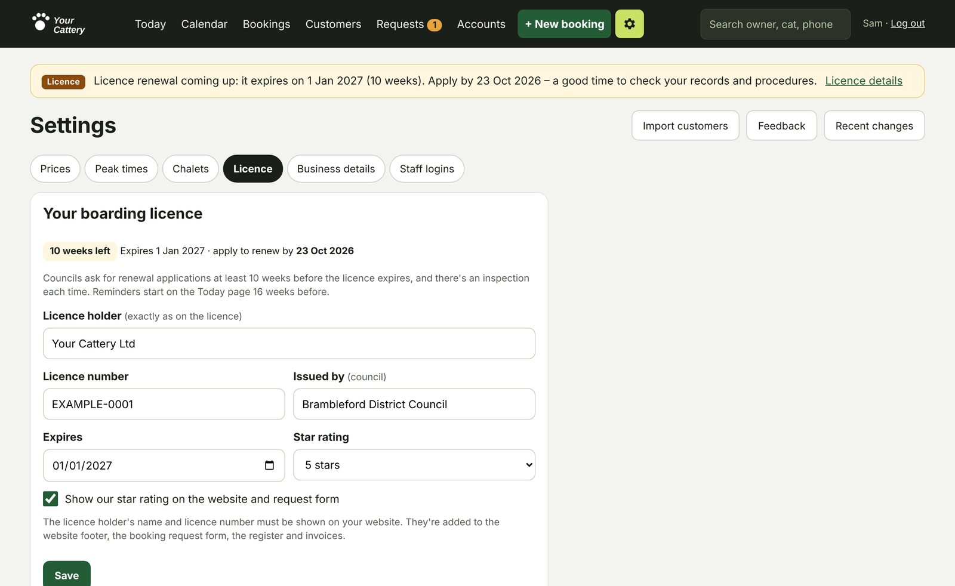Focus the search owner, cat, phone box
This screenshot has height=586, width=955.
coord(775,24)
